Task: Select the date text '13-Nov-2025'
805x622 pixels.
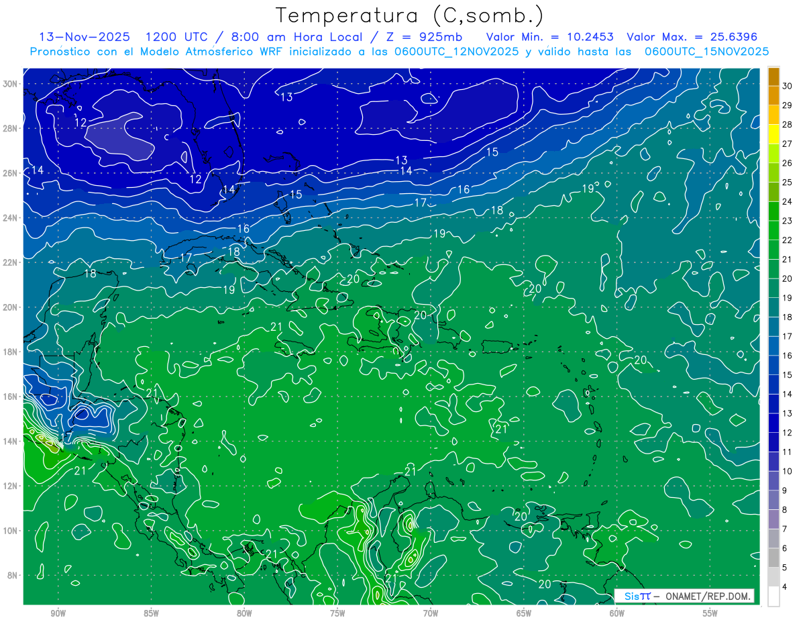Action: point(85,36)
